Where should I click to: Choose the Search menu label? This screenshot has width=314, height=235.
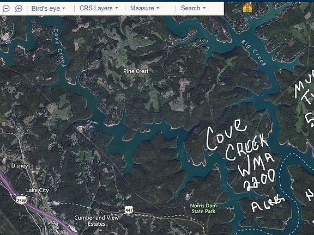(190, 8)
